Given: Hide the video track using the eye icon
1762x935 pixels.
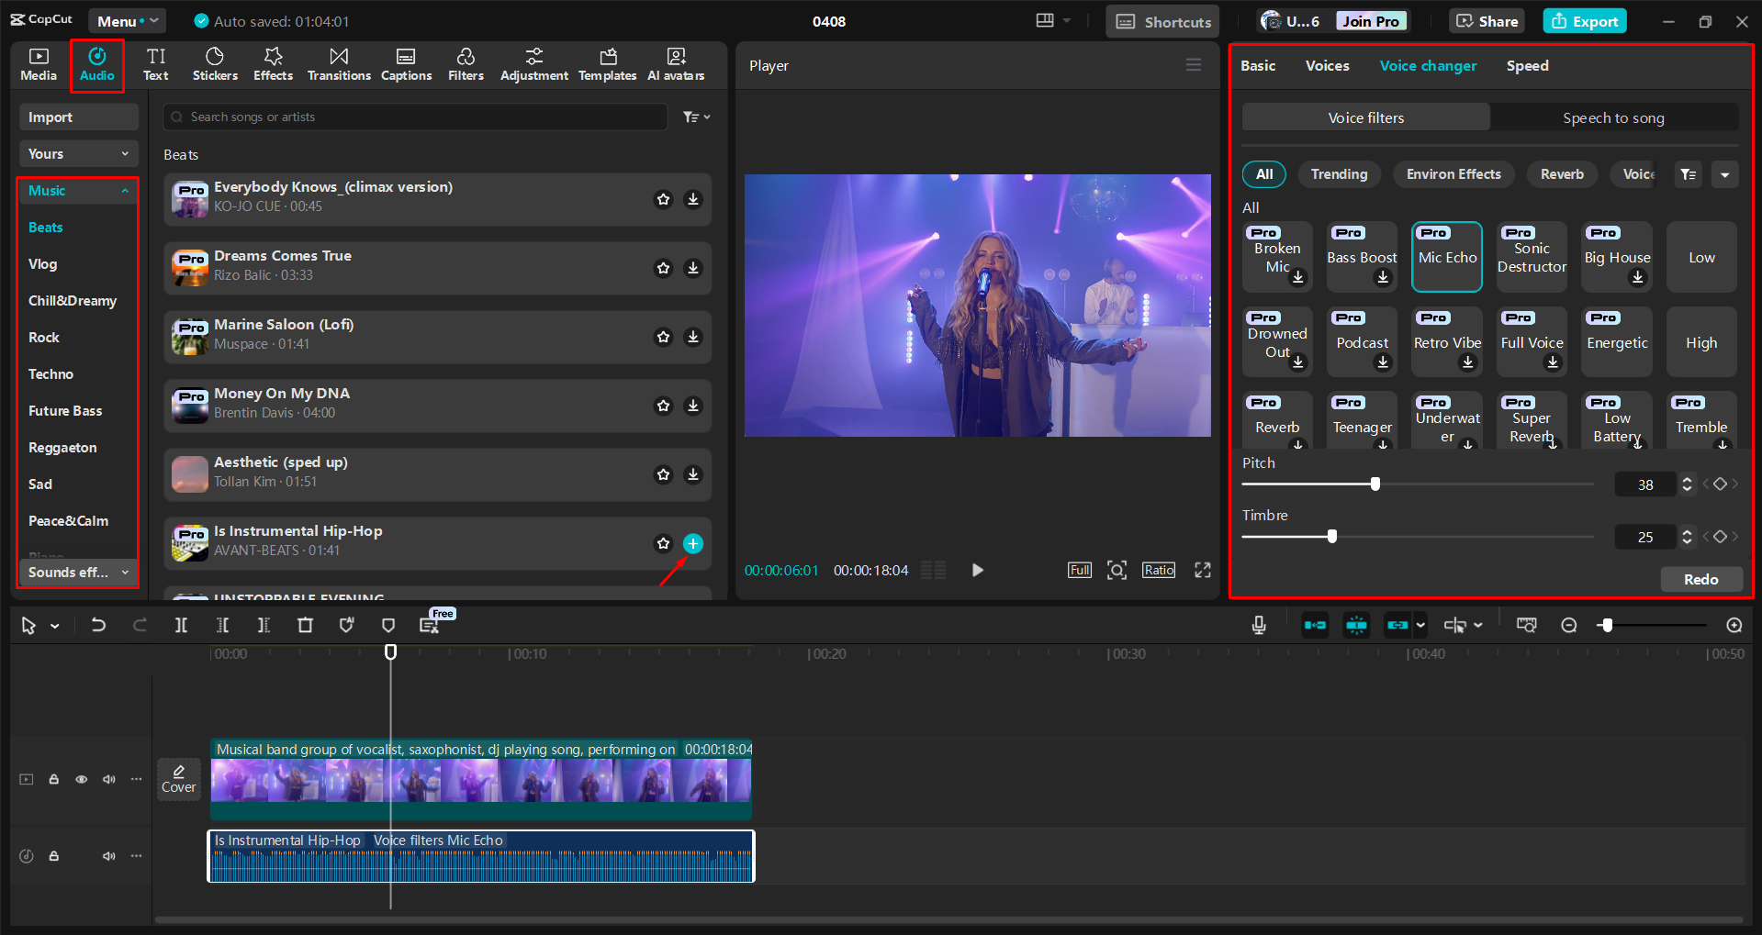Looking at the screenshot, I should tap(81, 778).
